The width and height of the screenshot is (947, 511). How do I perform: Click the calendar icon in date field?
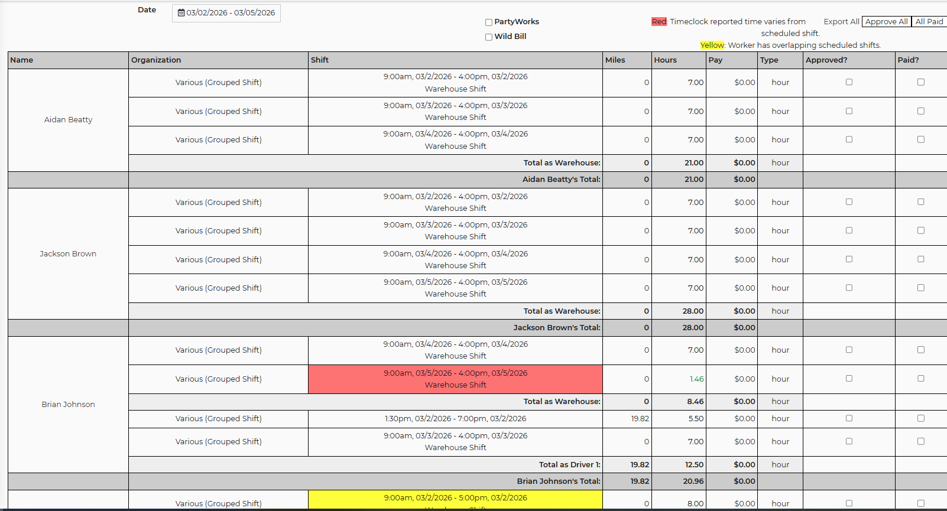coord(181,13)
